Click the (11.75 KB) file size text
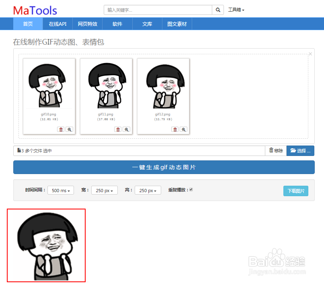This screenshot has width=324, height=283. [163, 119]
